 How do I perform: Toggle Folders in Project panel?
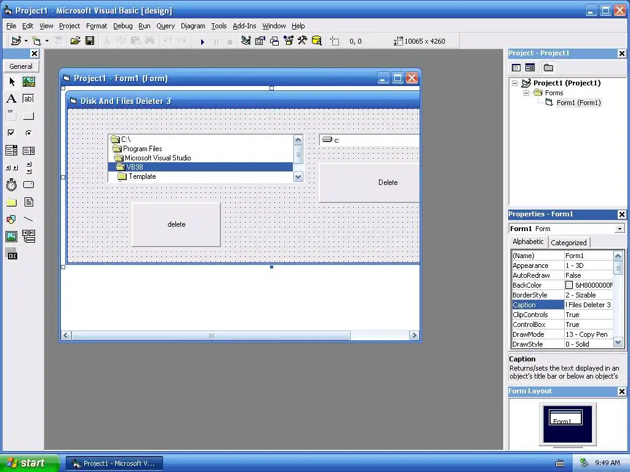(548, 68)
